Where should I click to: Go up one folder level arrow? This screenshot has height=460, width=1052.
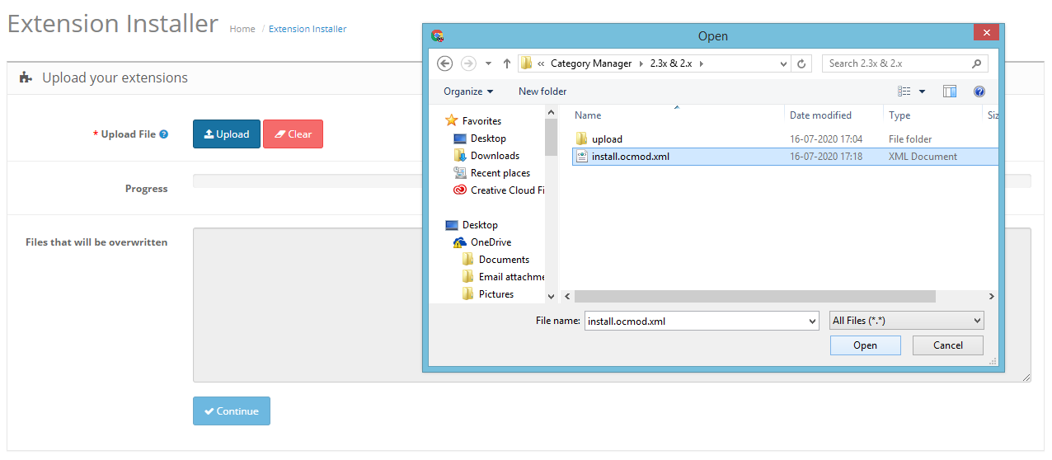click(x=506, y=63)
